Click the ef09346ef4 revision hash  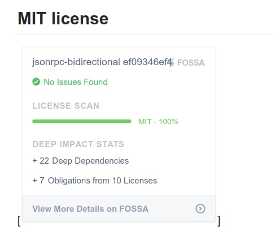point(147,62)
